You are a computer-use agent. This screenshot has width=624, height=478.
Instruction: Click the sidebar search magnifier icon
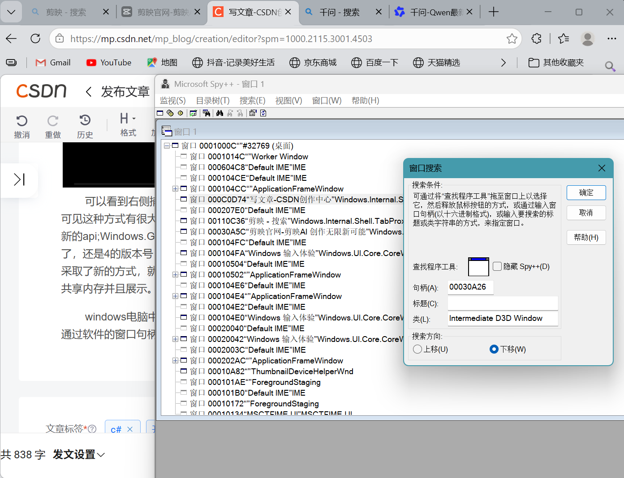(x=610, y=66)
